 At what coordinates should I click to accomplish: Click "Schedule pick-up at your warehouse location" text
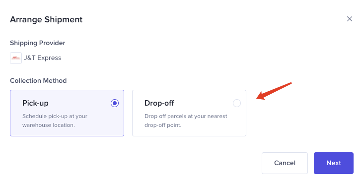55,121
